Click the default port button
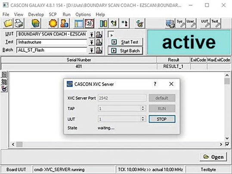 pyautogui.click(x=162, y=98)
